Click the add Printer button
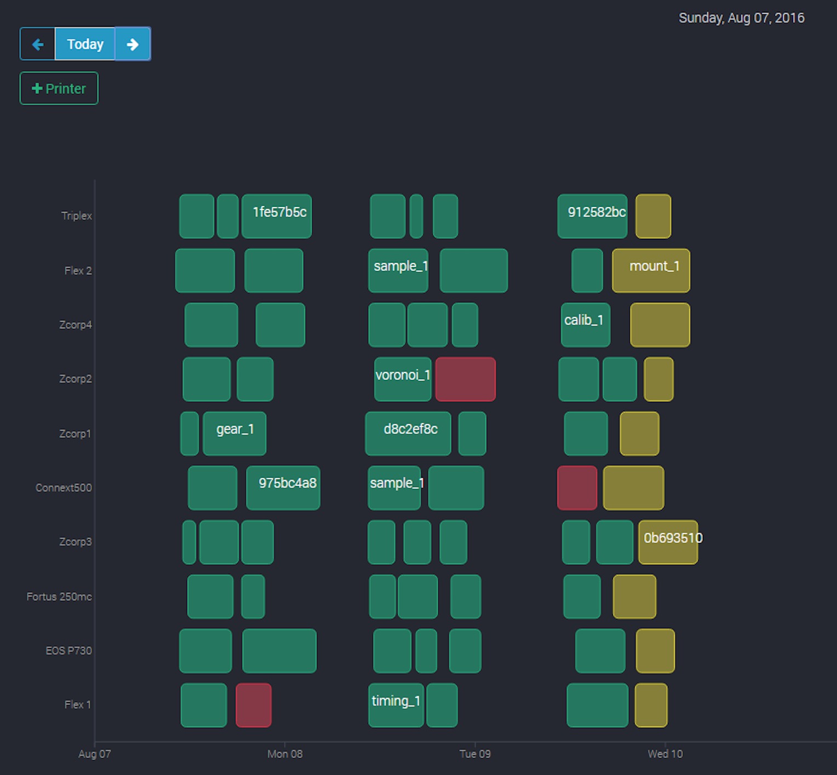The image size is (837, 775). click(x=59, y=88)
